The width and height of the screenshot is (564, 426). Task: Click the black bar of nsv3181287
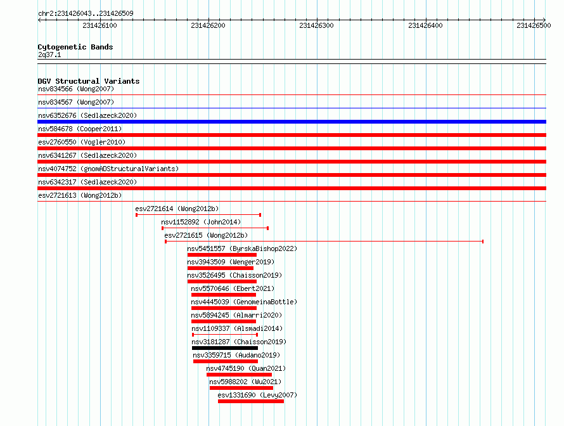tap(225, 348)
